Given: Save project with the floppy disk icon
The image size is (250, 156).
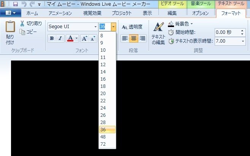Looking at the screenshot, I should click(16, 4).
